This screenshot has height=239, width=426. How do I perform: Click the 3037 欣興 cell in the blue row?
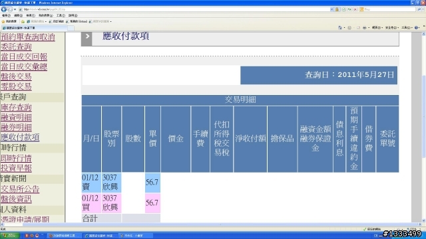pos(111,183)
